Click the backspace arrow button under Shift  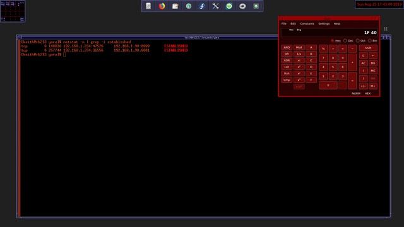tap(373, 55)
